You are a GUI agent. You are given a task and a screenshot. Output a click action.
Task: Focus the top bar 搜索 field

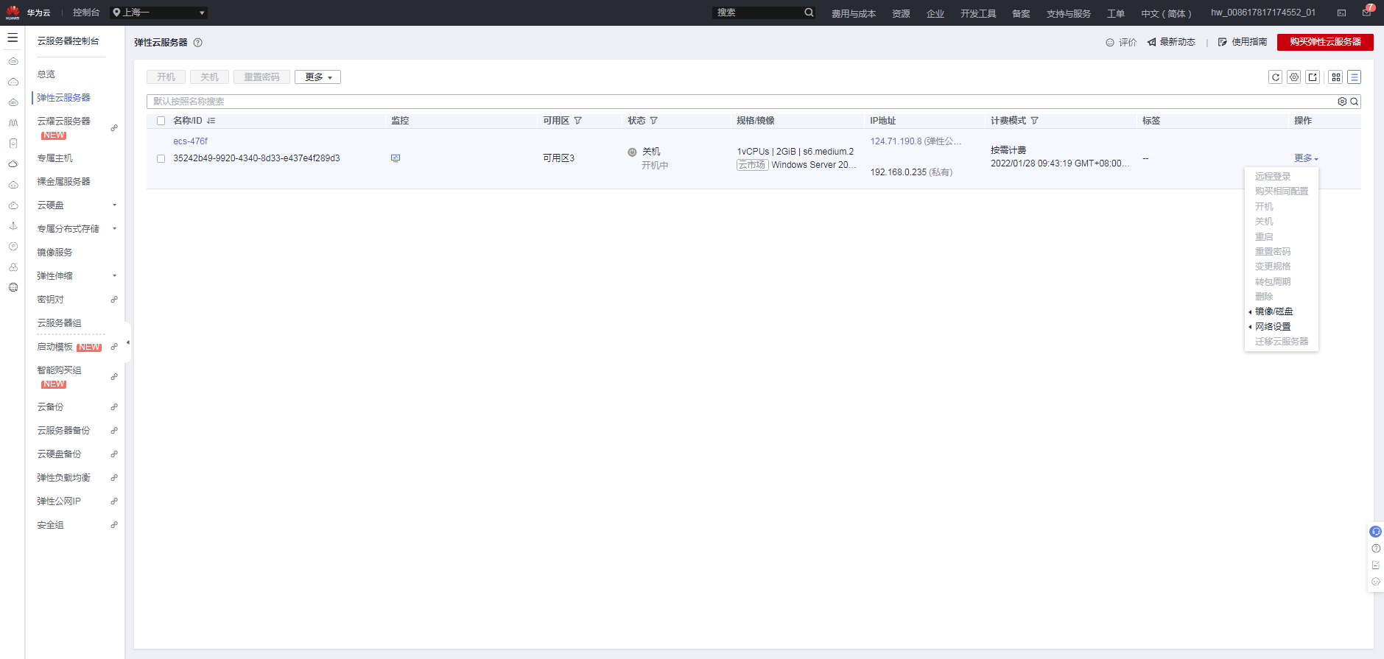pyautogui.click(x=757, y=13)
